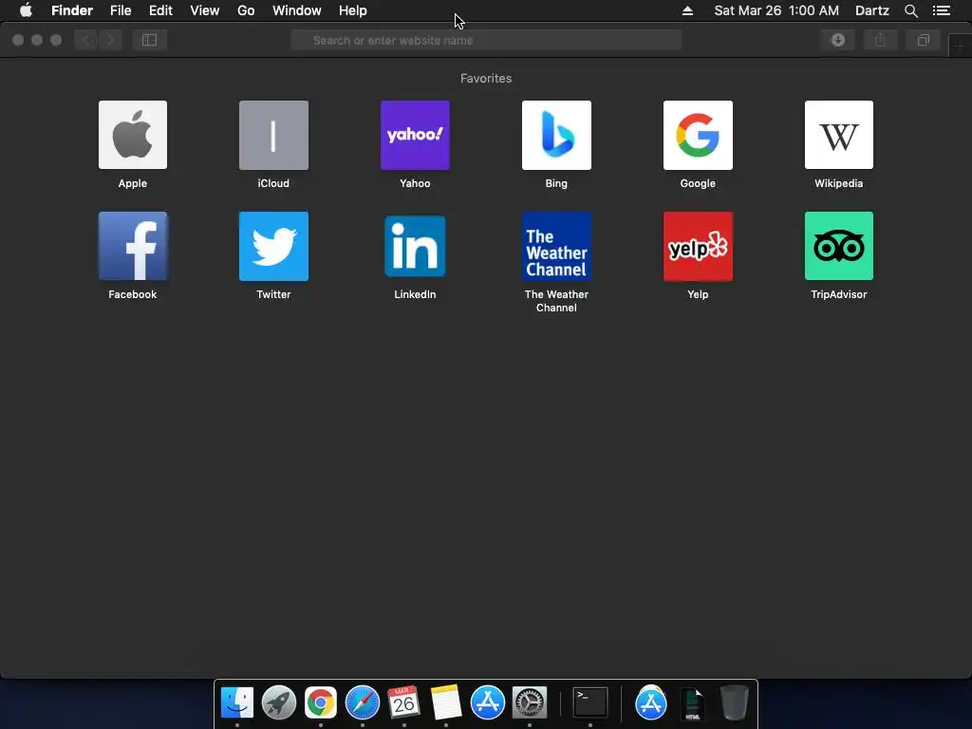The height and width of the screenshot is (729, 972).
Task: Click the Favorites heading text
Action: [x=486, y=78]
